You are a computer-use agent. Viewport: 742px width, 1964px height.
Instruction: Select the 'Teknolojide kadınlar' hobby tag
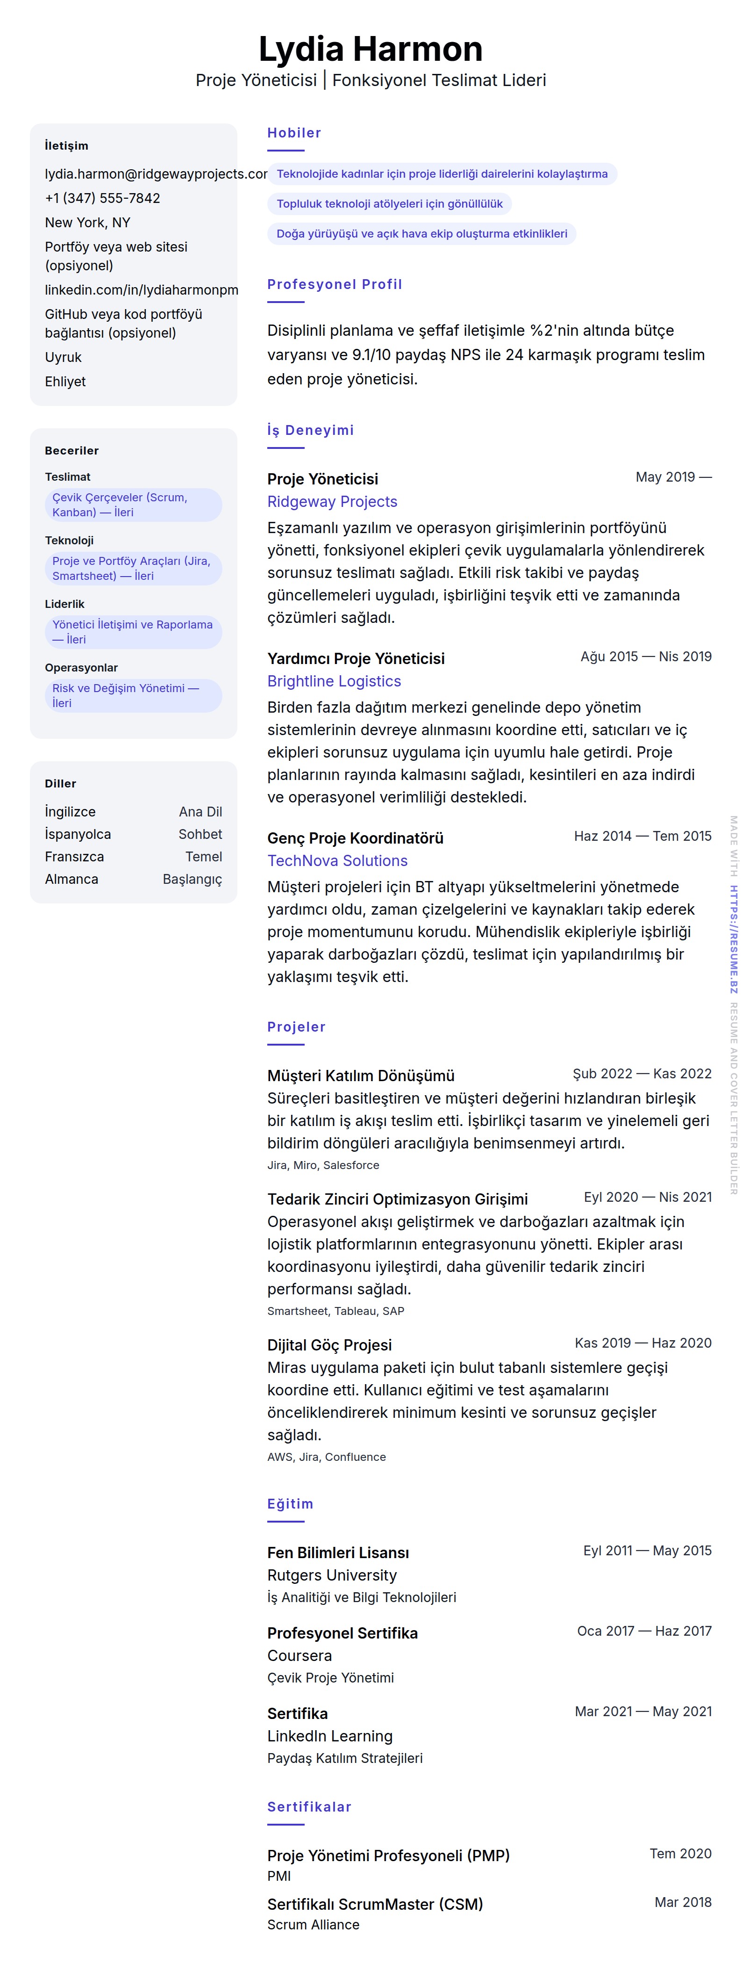click(x=442, y=174)
